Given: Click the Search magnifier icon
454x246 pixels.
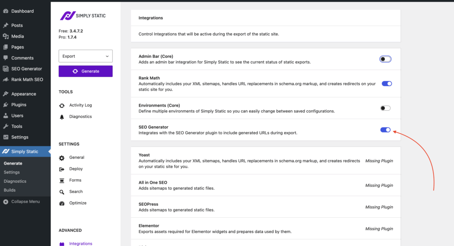Looking at the screenshot, I should point(62,192).
